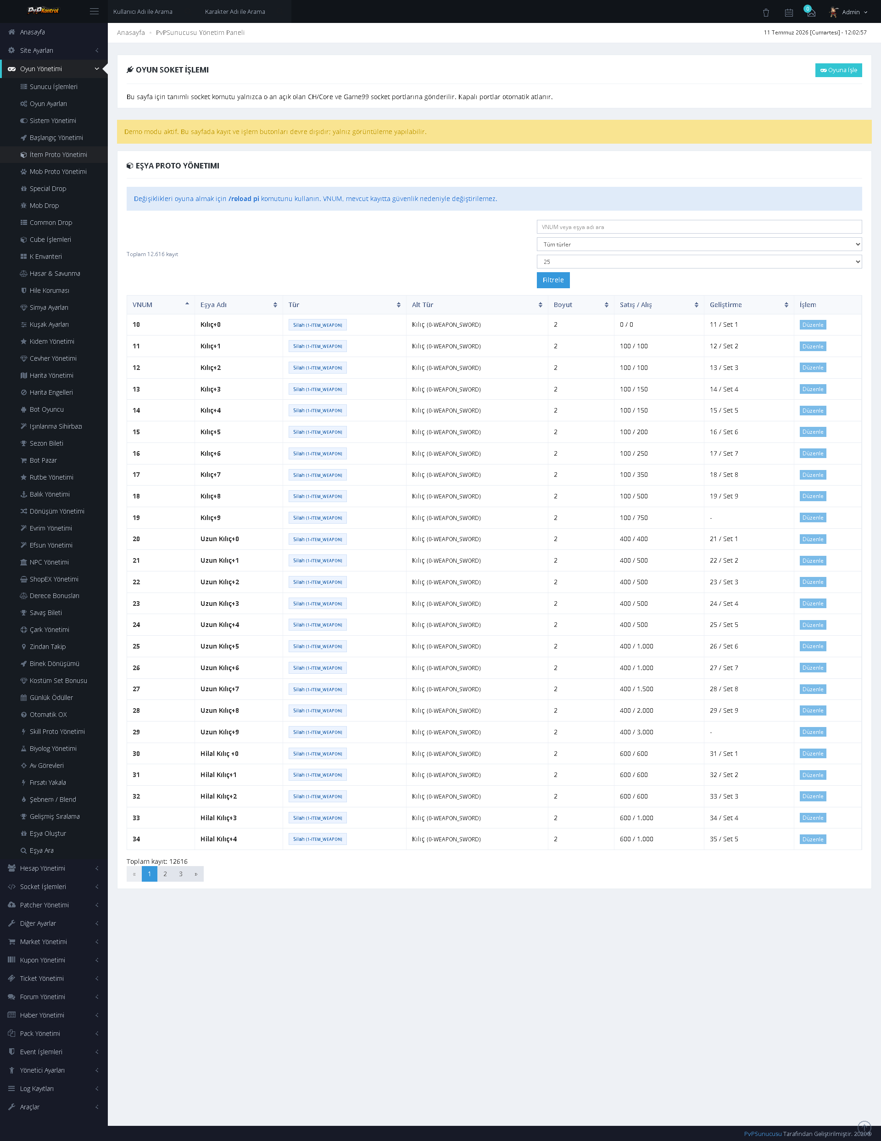Sort table by Geliştirme column
This screenshot has width=881, height=1141.
748,305
